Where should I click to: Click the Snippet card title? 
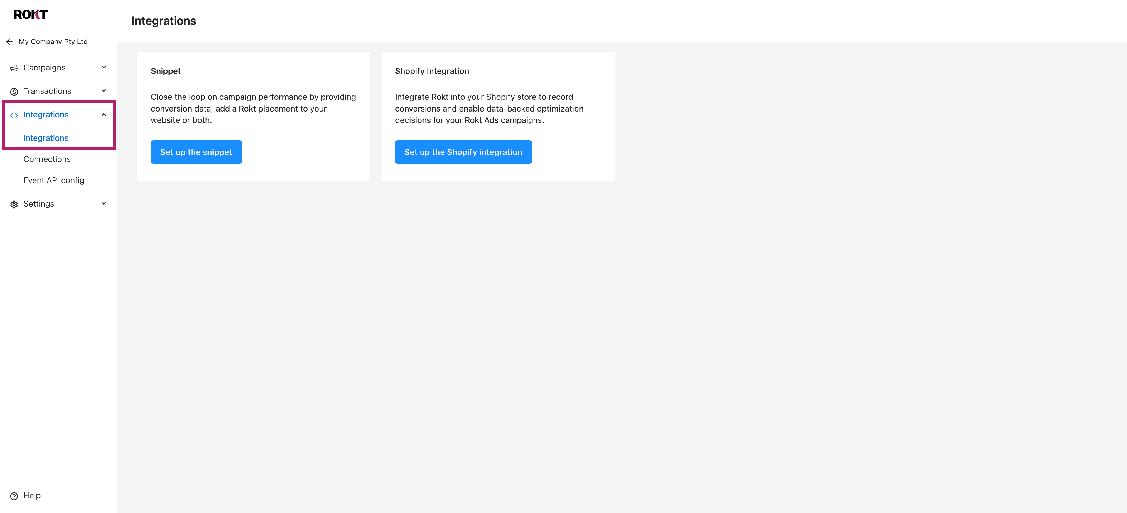[165, 71]
